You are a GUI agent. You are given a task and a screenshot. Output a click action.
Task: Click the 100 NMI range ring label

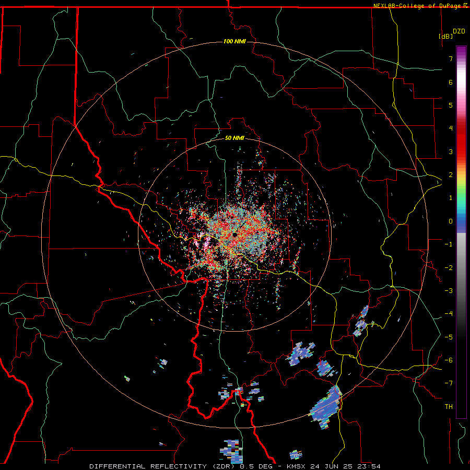click(234, 41)
